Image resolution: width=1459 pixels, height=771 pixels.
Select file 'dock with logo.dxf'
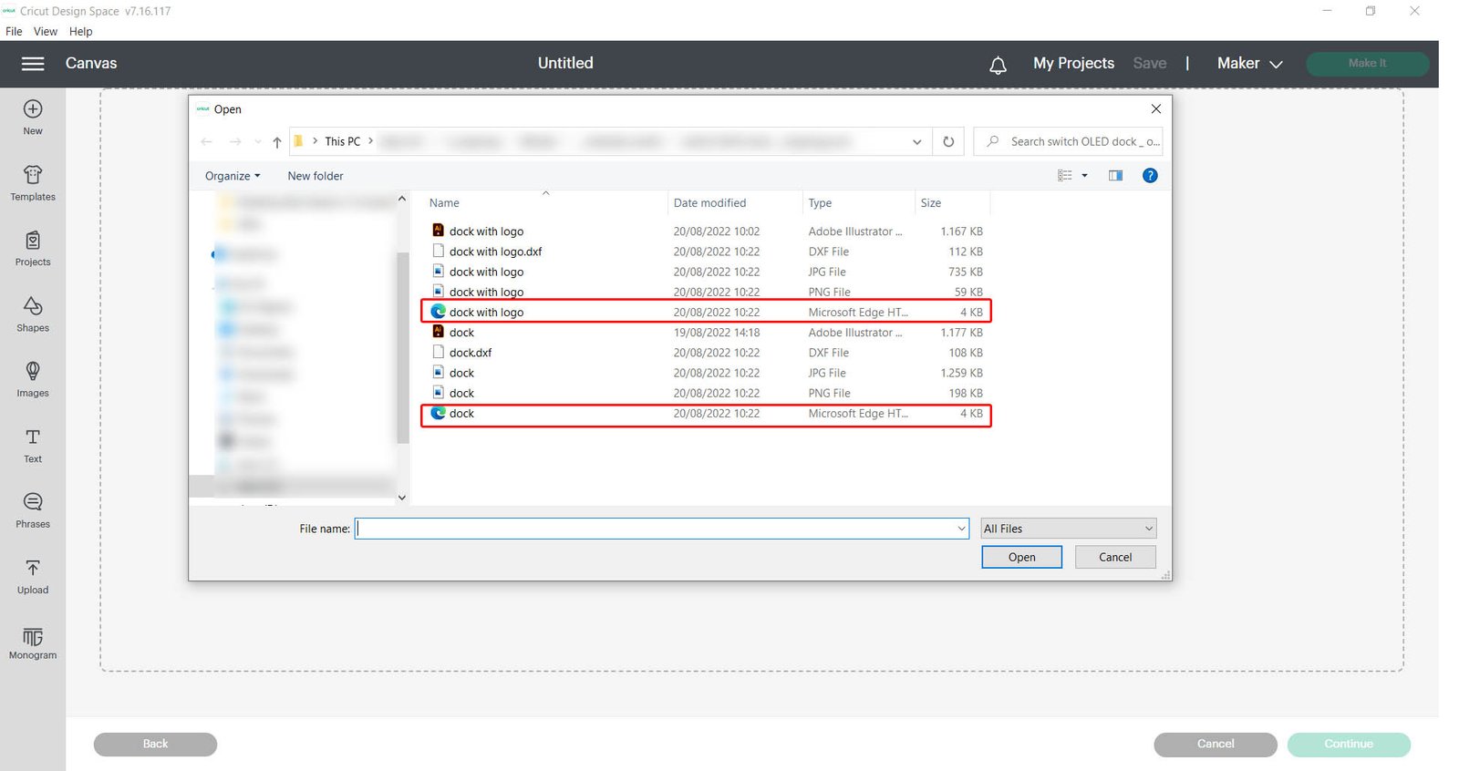click(706, 252)
